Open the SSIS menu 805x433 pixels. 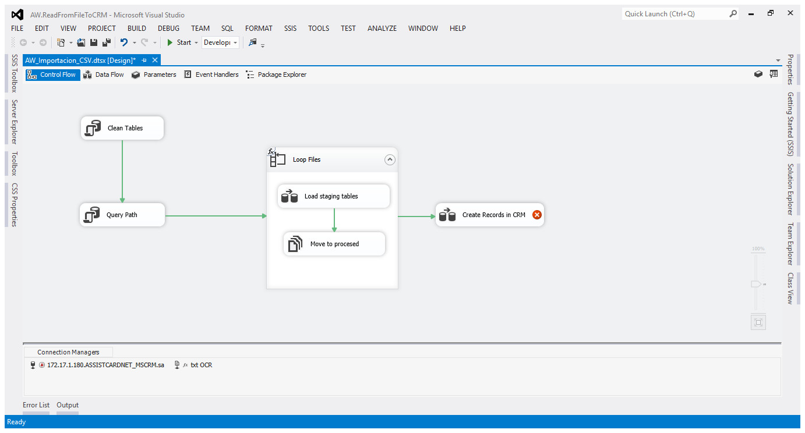(290, 28)
